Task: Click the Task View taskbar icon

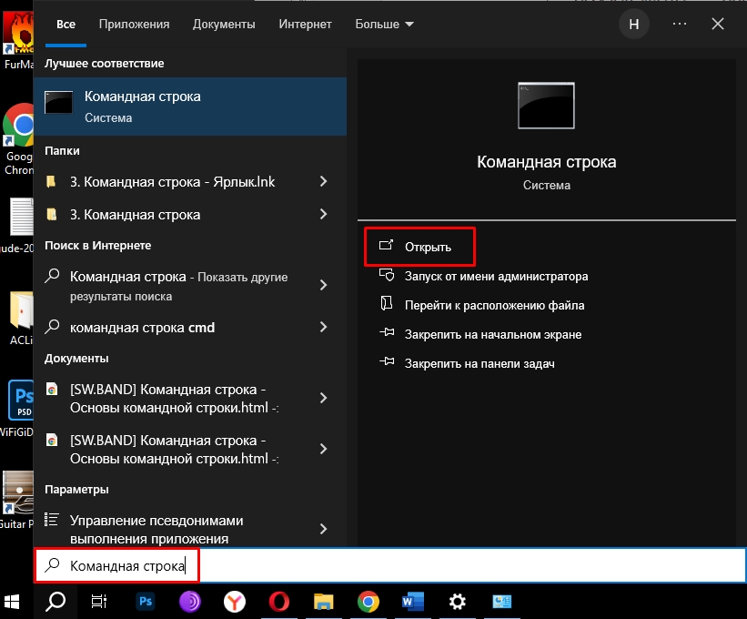Action: coord(99,601)
